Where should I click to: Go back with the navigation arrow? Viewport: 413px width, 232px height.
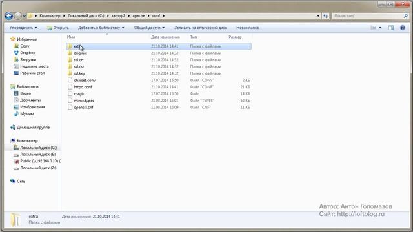coord(8,16)
